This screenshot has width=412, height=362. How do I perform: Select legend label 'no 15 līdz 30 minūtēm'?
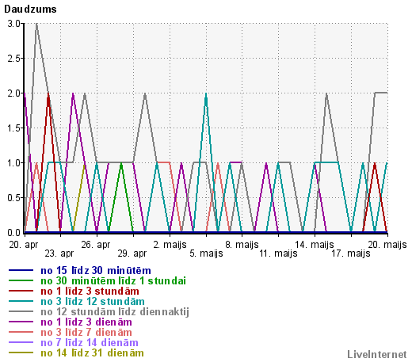coord(96,270)
